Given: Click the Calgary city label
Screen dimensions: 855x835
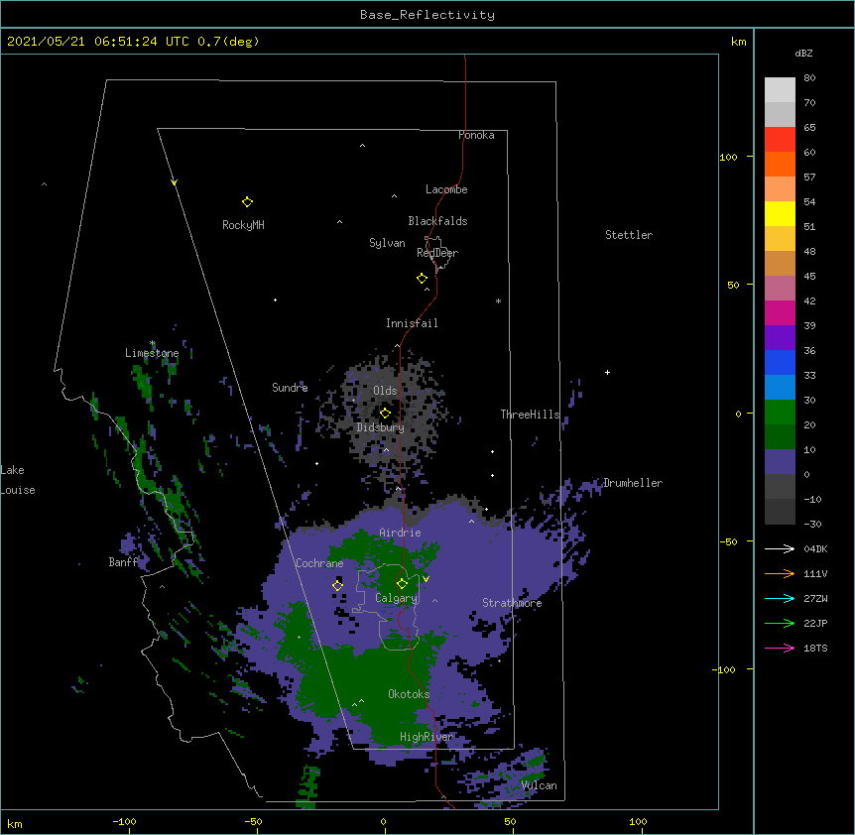Looking at the screenshot, I should 396,598.
